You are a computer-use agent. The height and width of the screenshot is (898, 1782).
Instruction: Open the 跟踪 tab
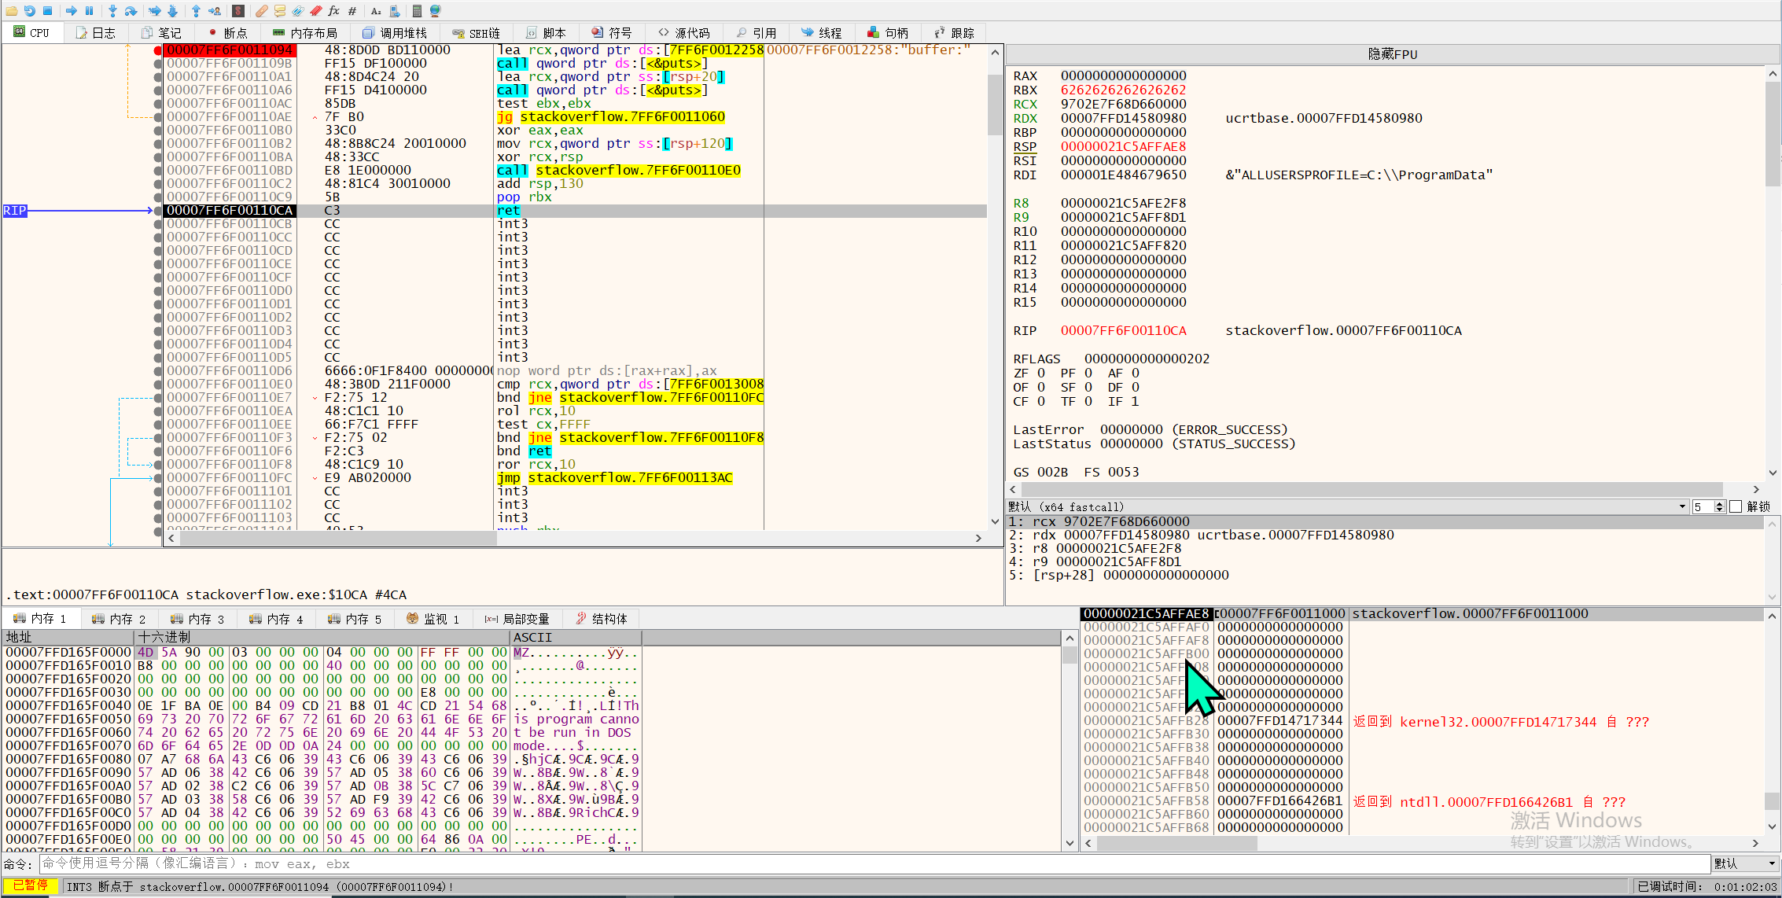[x=955, y=32]
